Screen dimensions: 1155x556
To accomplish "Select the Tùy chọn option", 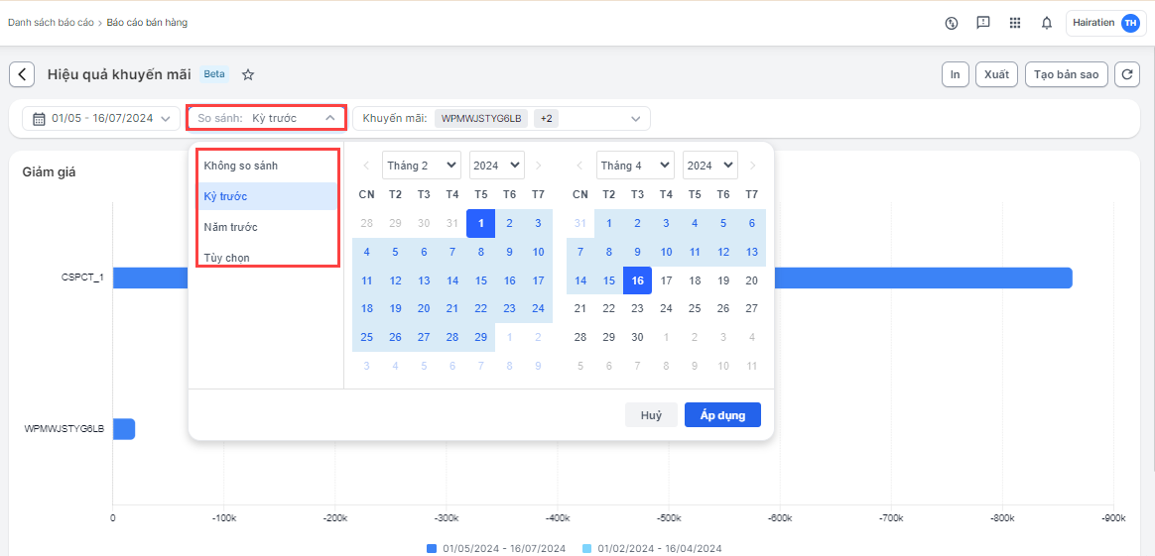I will (227, 258).
